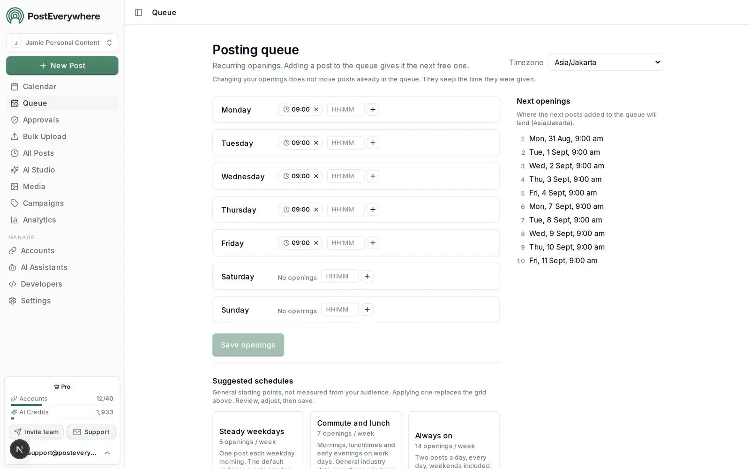Open Calendar in the sidebar

(x=62, y=86)
